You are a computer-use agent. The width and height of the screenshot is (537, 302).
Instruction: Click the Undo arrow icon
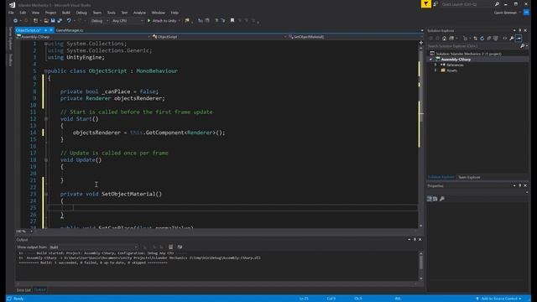point(69,21)
